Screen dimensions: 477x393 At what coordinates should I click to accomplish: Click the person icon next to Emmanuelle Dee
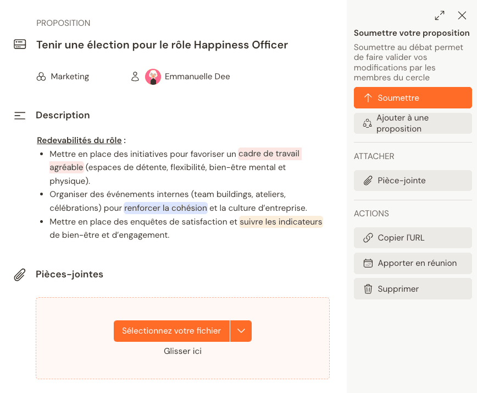(x=135, y=77)
